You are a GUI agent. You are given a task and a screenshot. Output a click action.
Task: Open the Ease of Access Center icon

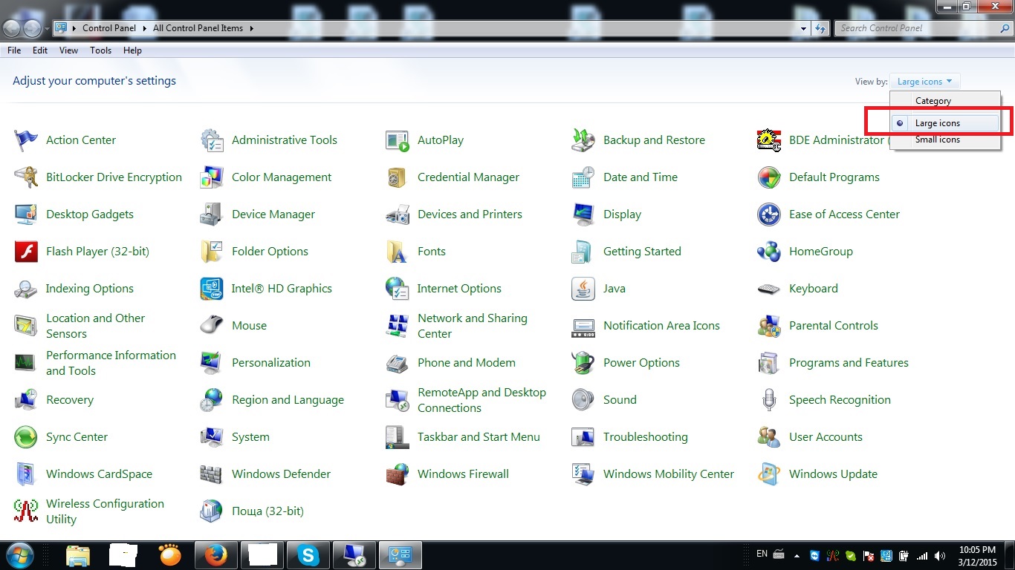click(x=769, y=214)
